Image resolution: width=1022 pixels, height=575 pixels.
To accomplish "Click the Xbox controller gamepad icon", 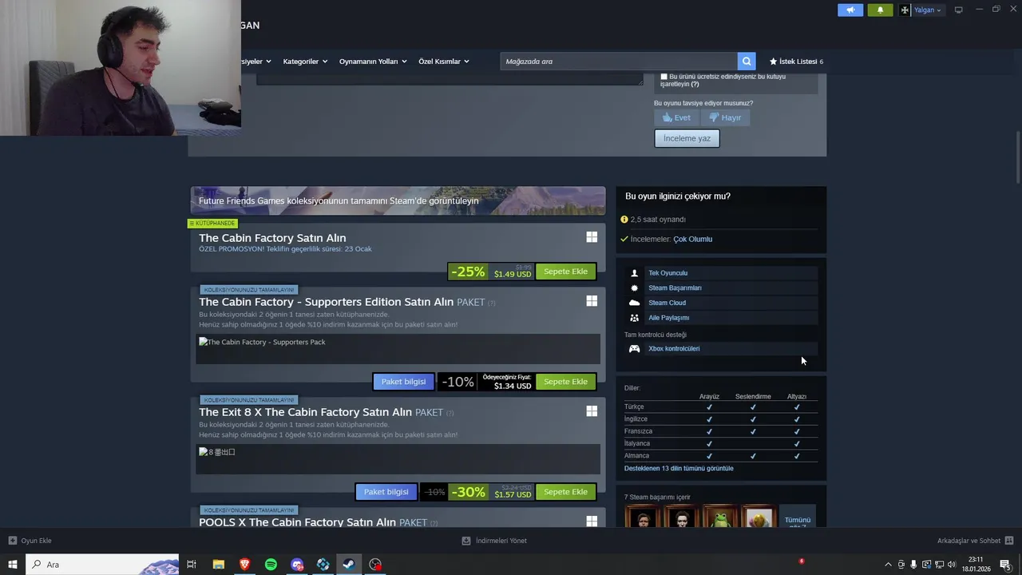I will click(635, 348).
